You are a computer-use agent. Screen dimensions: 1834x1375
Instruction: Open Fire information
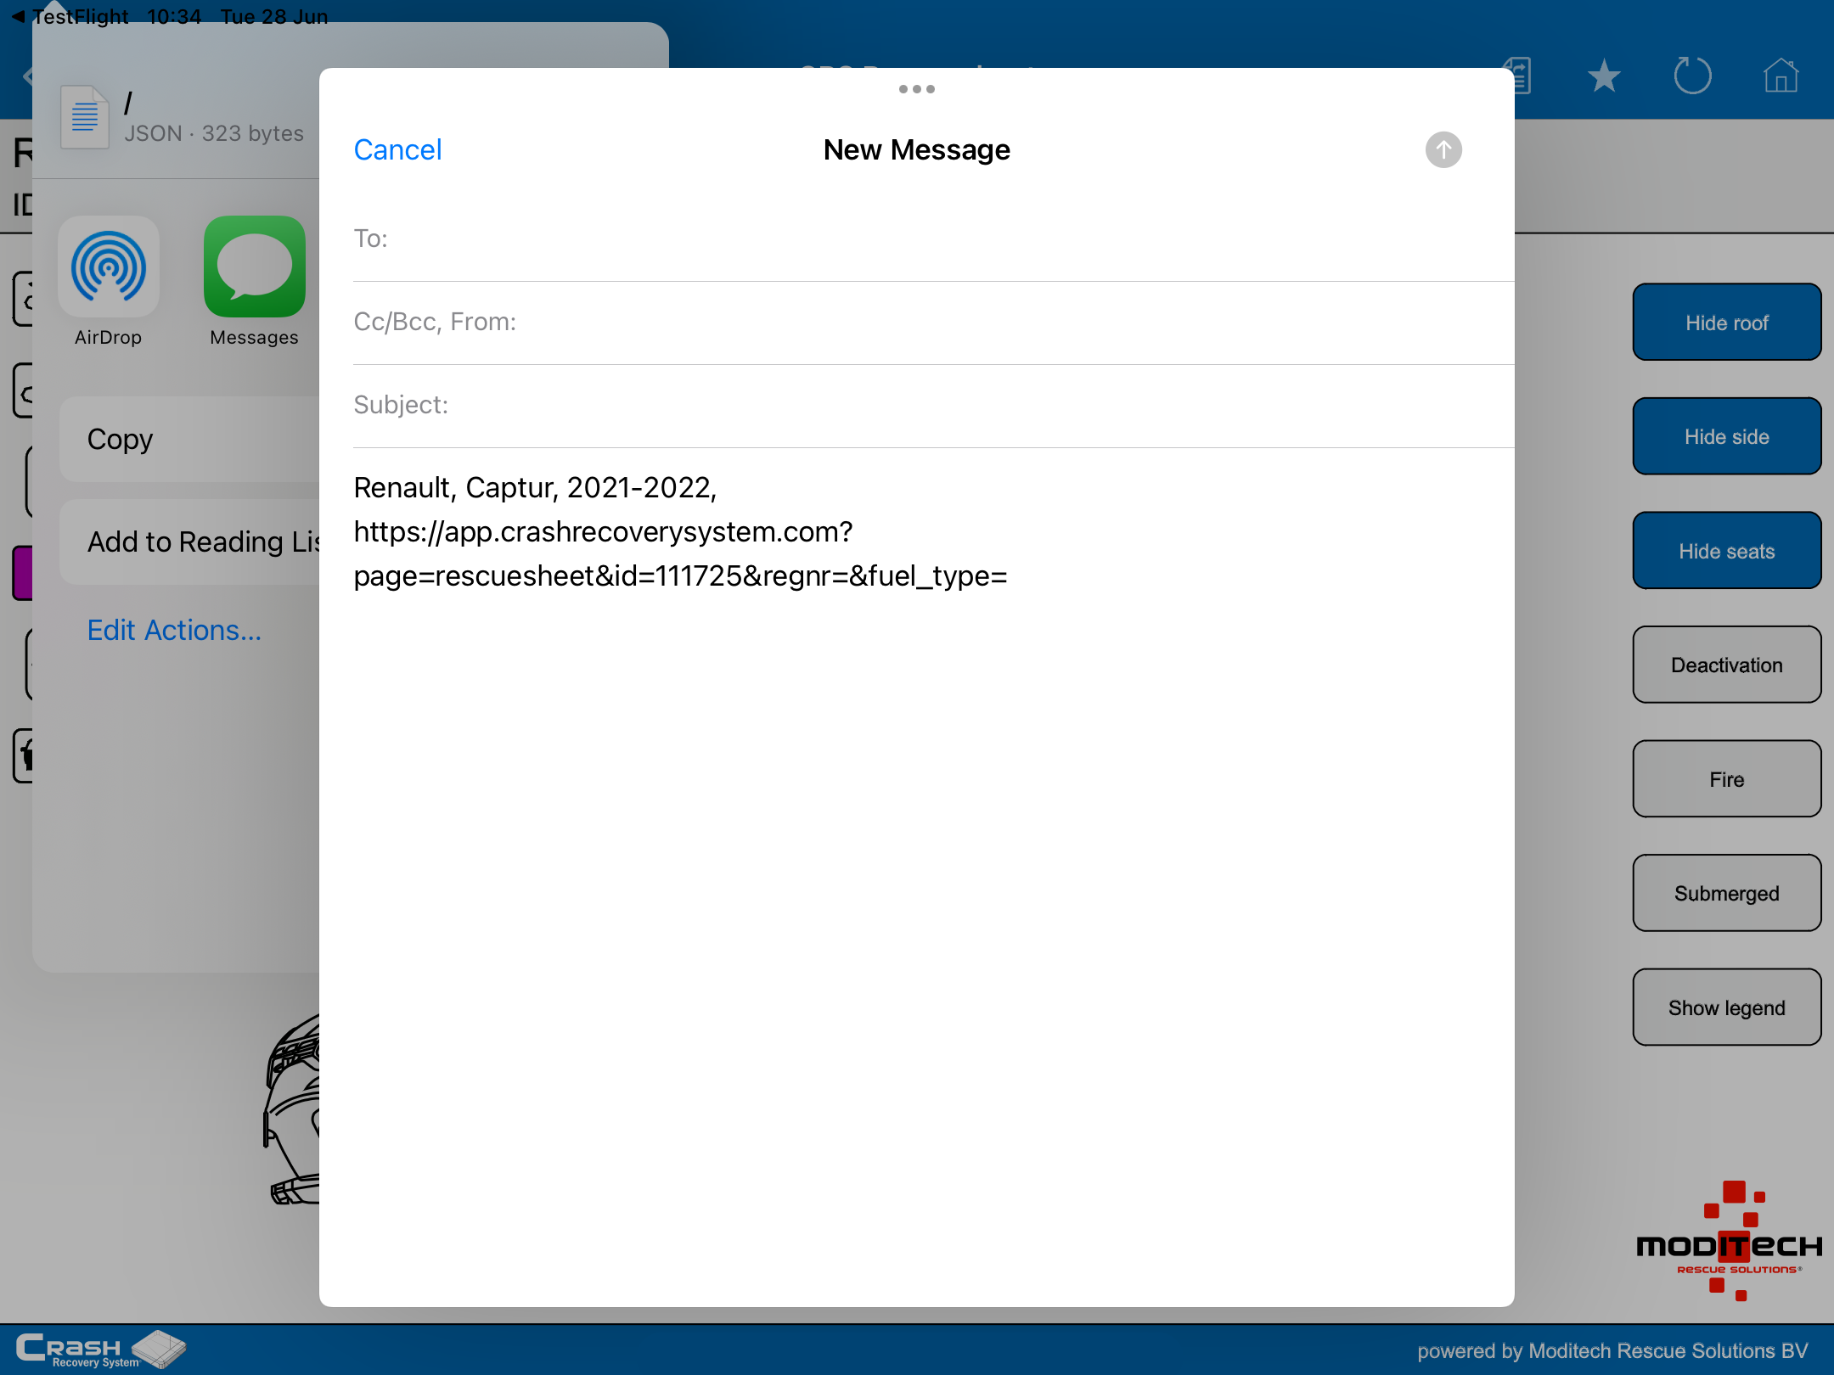click(1726, 779)
